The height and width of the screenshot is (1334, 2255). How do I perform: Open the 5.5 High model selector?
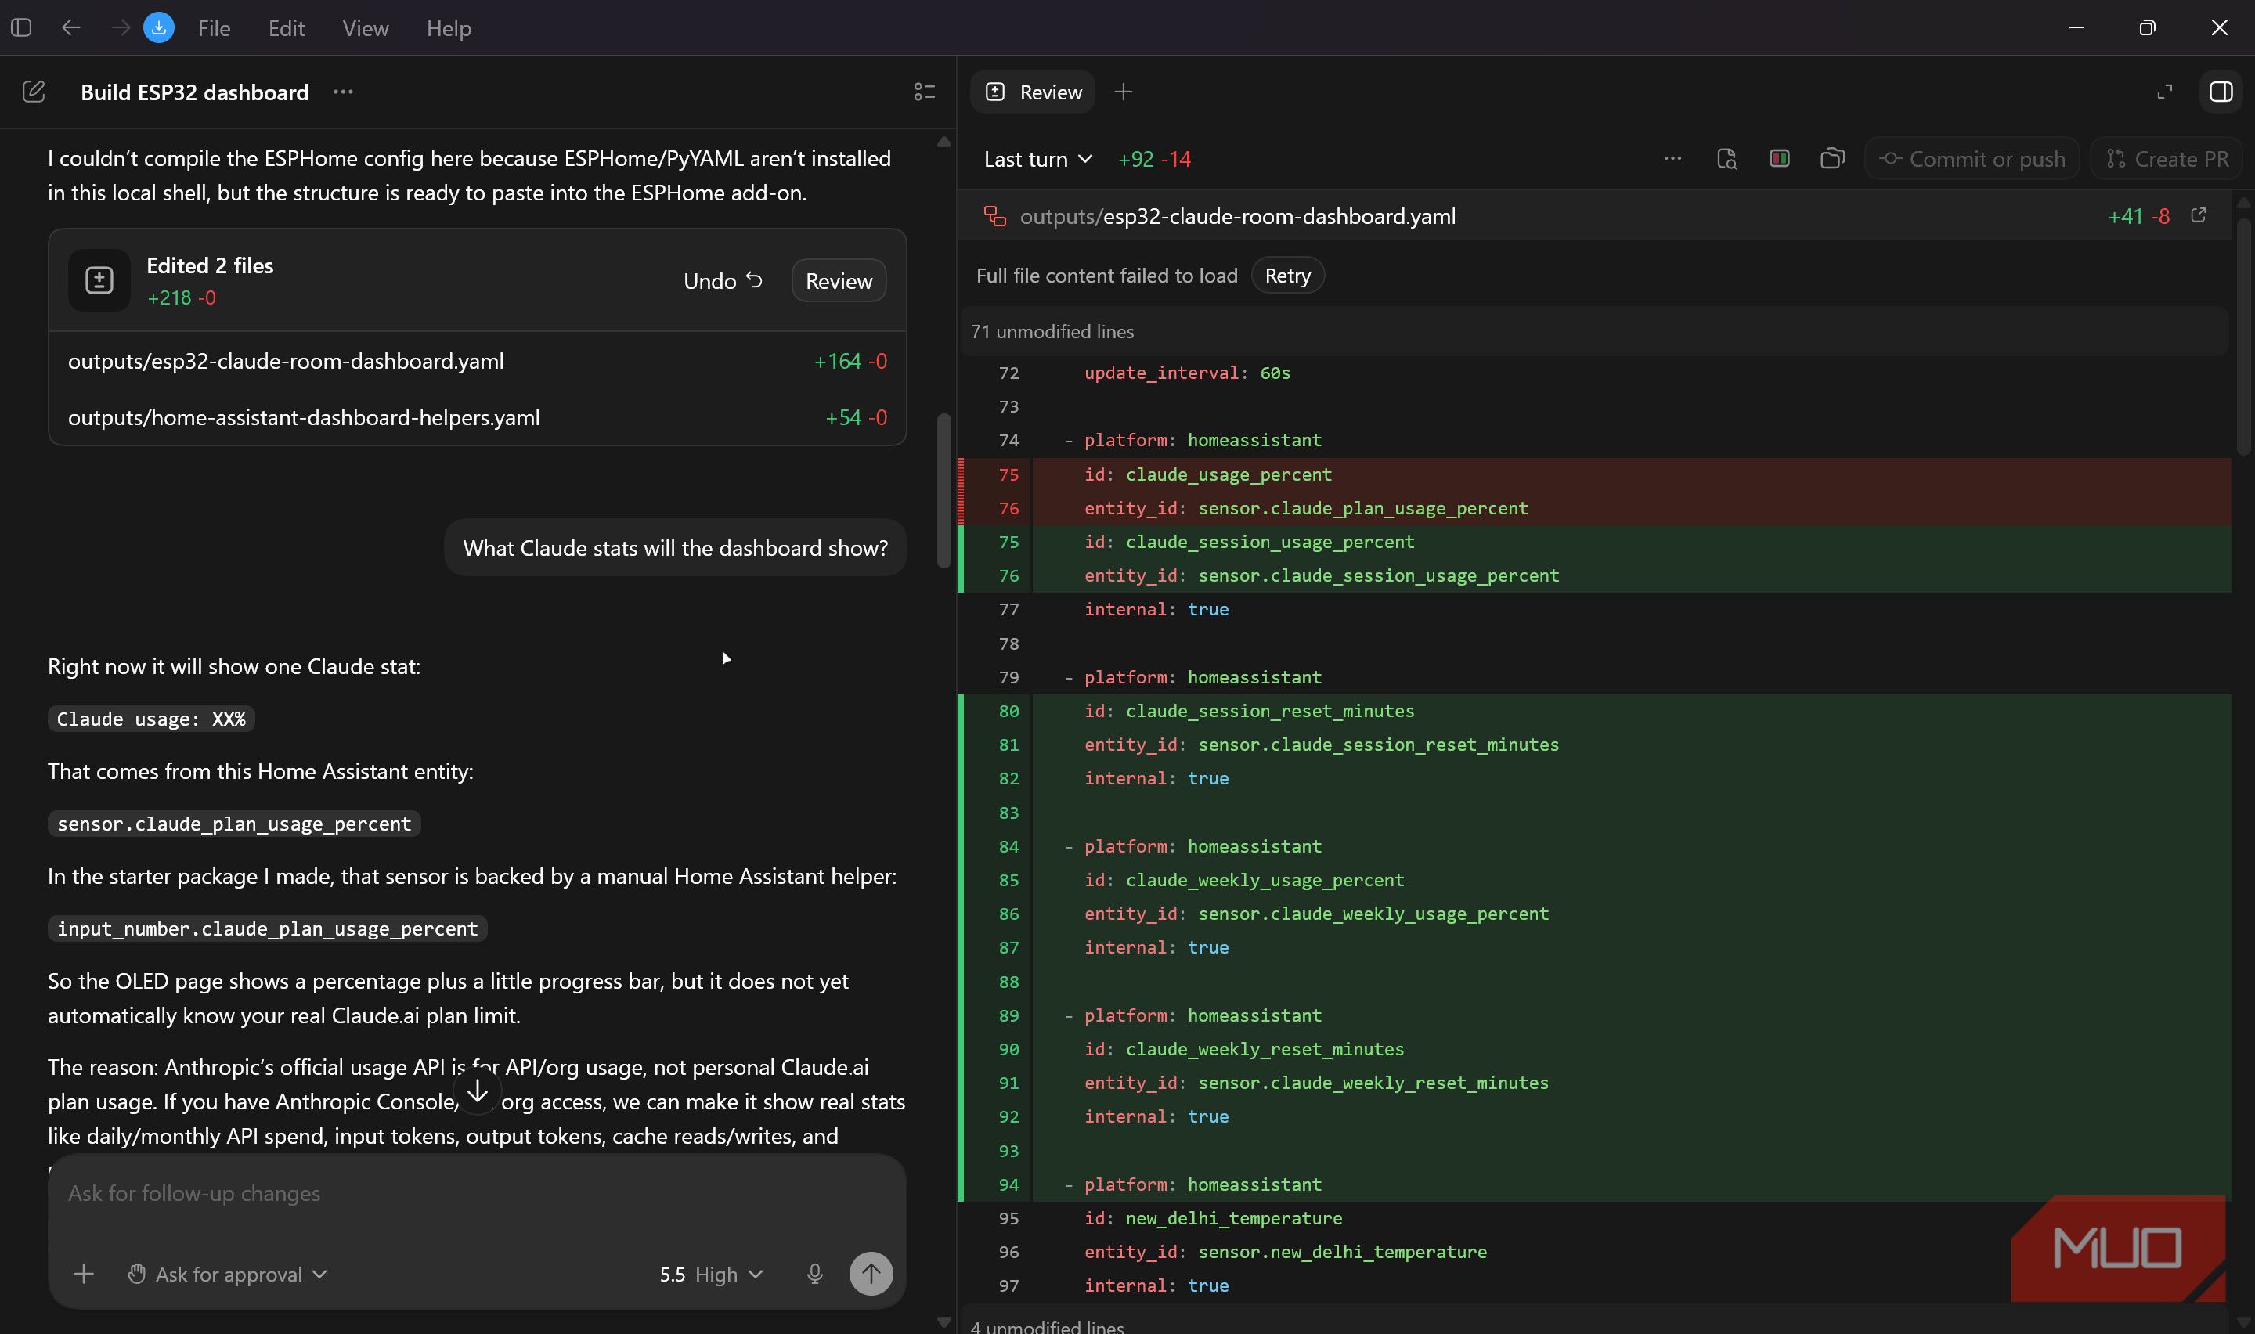tap(711, 1274)
